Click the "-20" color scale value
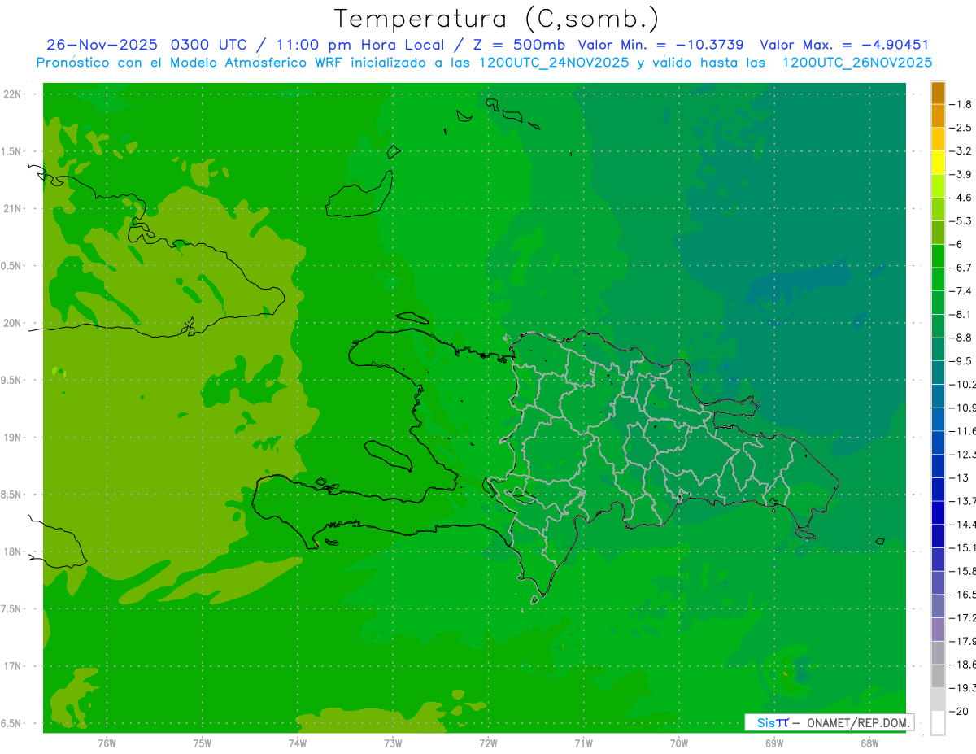This screenshot has width=976, height=754. tap(960, 711)
